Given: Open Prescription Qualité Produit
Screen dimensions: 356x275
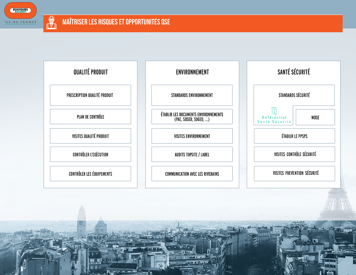Looking at the screenshot, I should (x=90, y=95).
